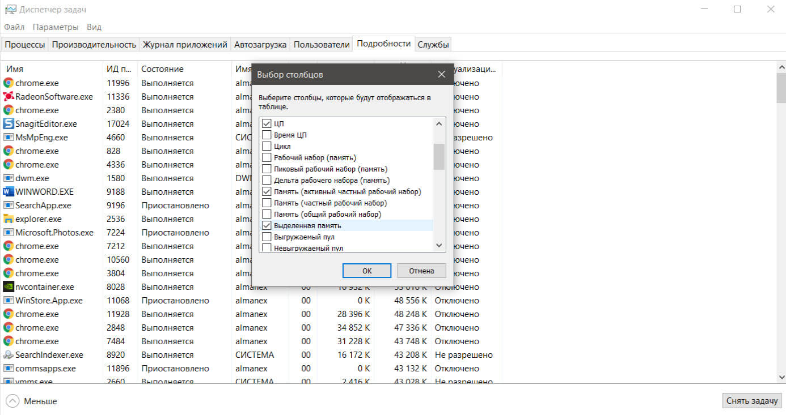Check Память (общий рабочий набор) option

pyautogui.click(x=267, y=215)
